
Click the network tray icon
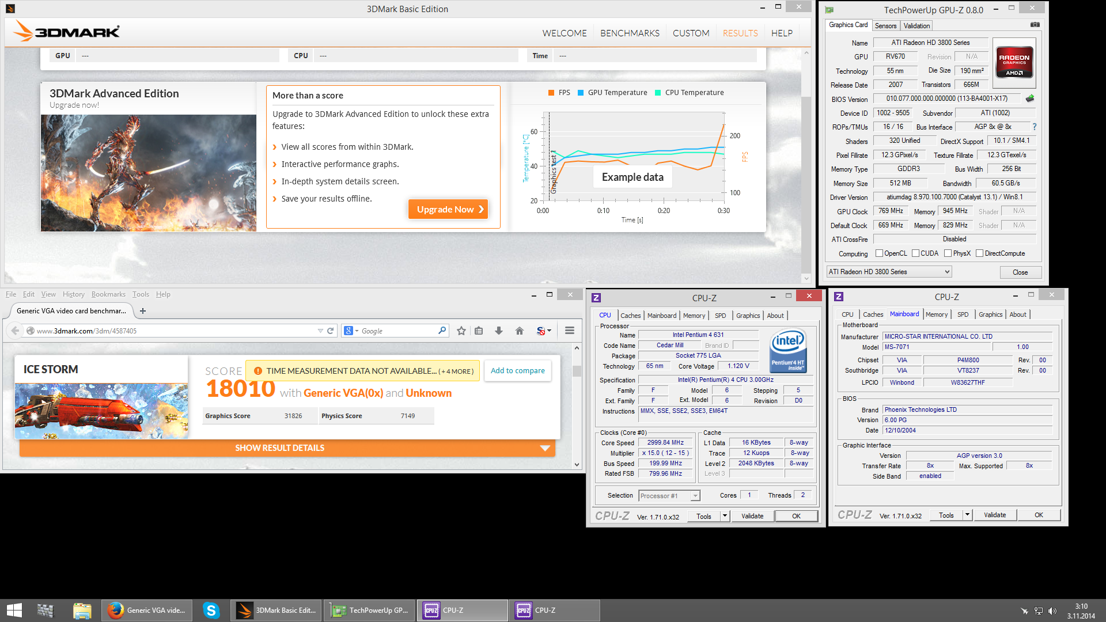(x=1038, y=611)
